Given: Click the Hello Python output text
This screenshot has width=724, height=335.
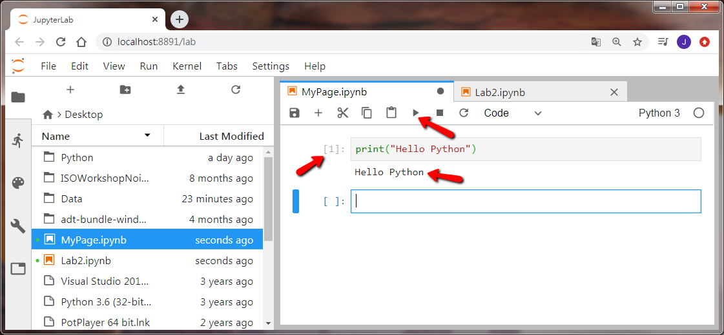Looking at the screenshot, I should pyautogui.click(x=389, y=173).
